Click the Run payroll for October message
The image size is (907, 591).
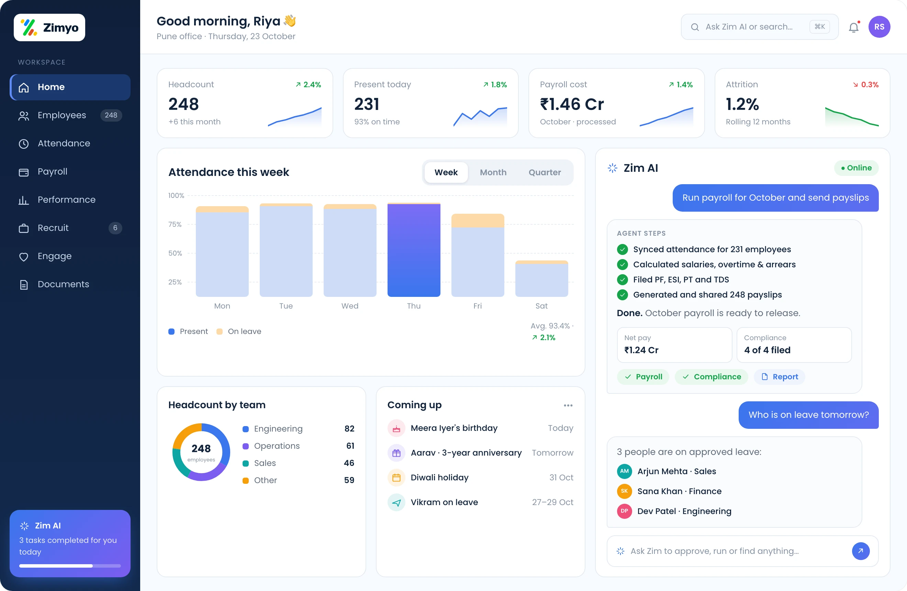[775, 198]
